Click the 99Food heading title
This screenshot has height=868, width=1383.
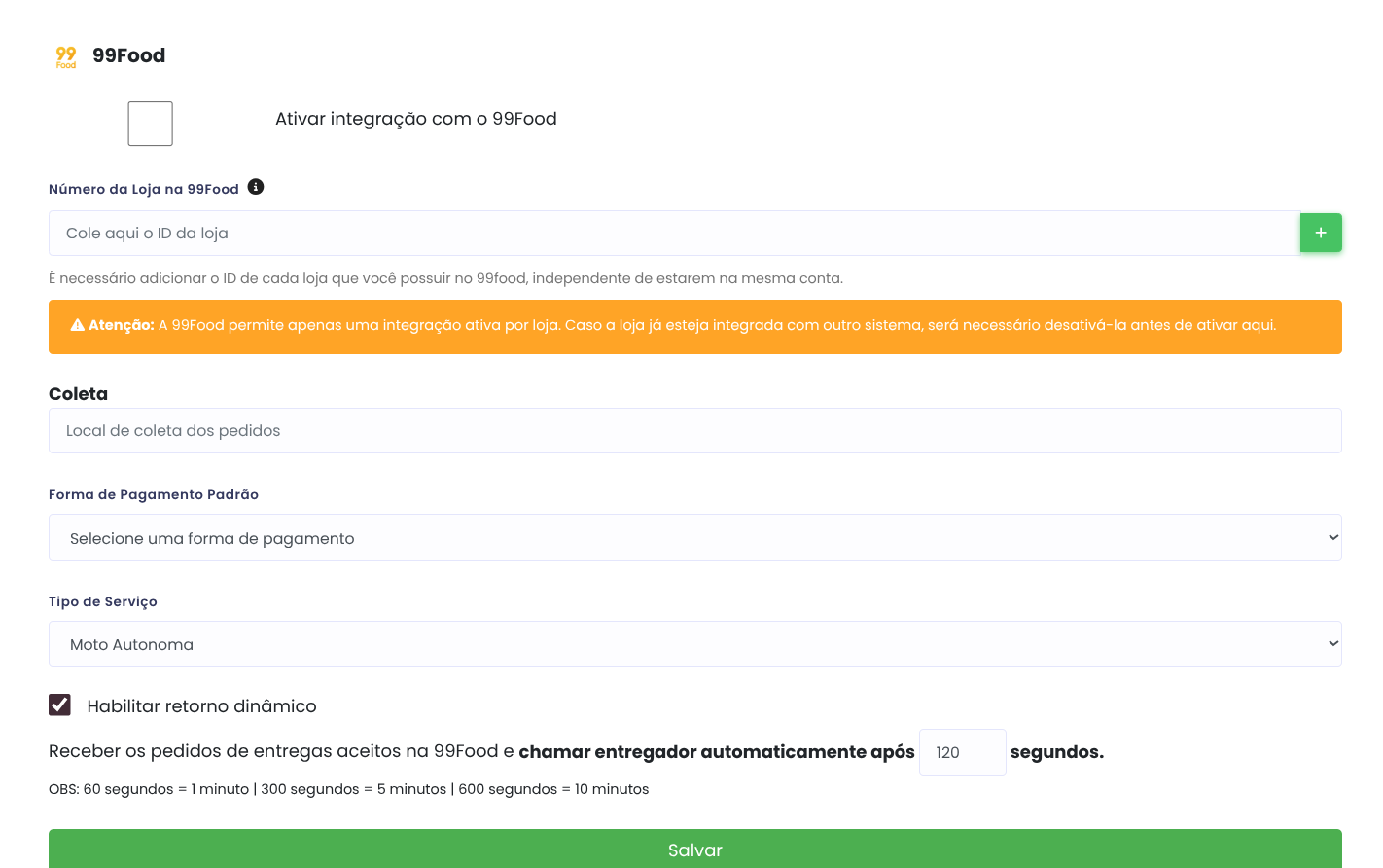128,55
